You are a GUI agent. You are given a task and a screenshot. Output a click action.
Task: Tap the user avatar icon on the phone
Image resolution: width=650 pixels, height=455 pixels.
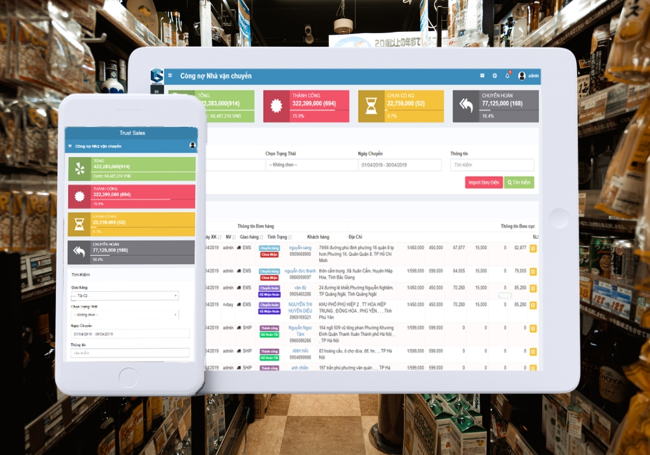[x=192, y=146]
